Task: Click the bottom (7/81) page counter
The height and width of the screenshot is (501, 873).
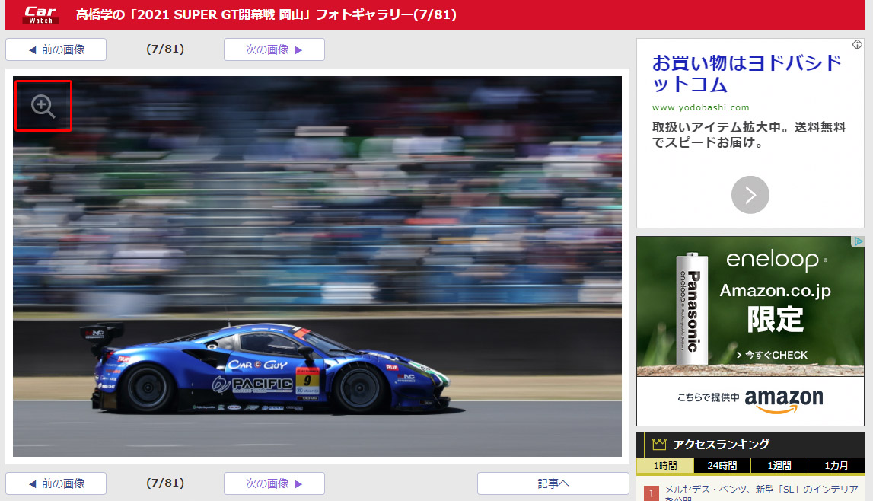Action: 165,483
